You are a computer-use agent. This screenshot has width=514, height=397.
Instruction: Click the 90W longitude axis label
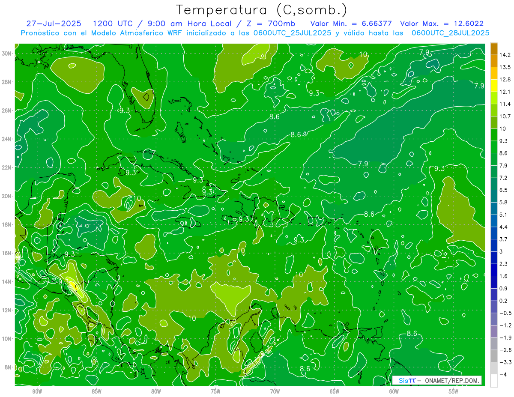pos(37,391)
